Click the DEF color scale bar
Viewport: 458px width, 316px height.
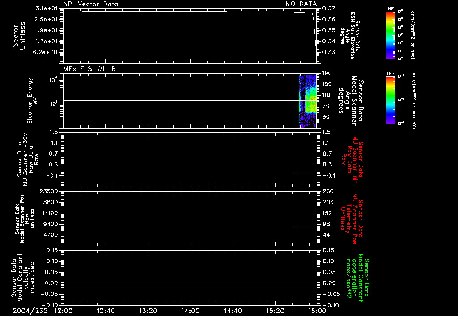[390, 100]
